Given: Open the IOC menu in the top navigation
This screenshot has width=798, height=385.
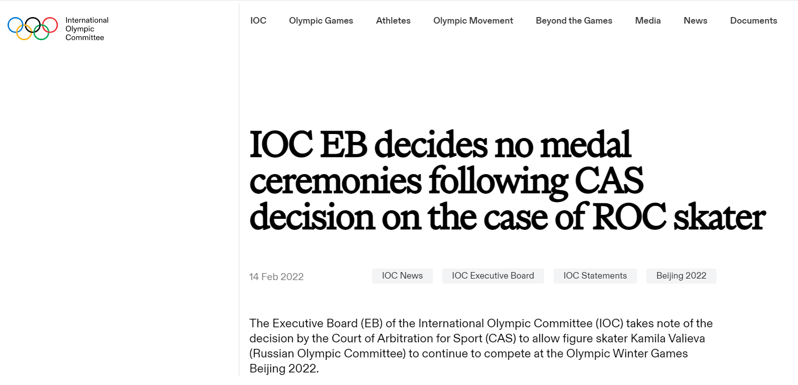Looking at the screenshot, I should [x=258, y=21].
